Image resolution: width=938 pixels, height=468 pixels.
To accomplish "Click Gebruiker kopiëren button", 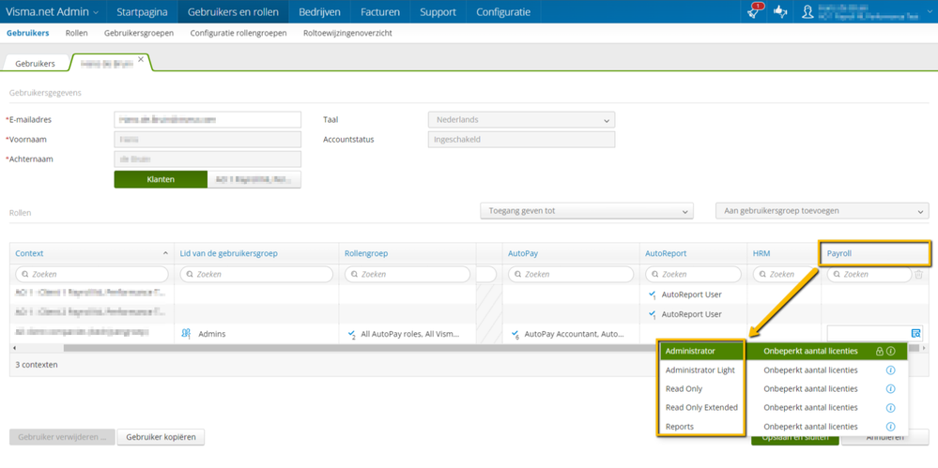I will [x=161, y=437].
